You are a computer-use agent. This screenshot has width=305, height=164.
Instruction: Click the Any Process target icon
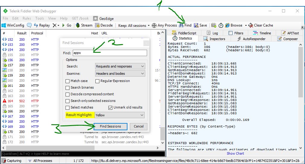[x=154, y=25]
